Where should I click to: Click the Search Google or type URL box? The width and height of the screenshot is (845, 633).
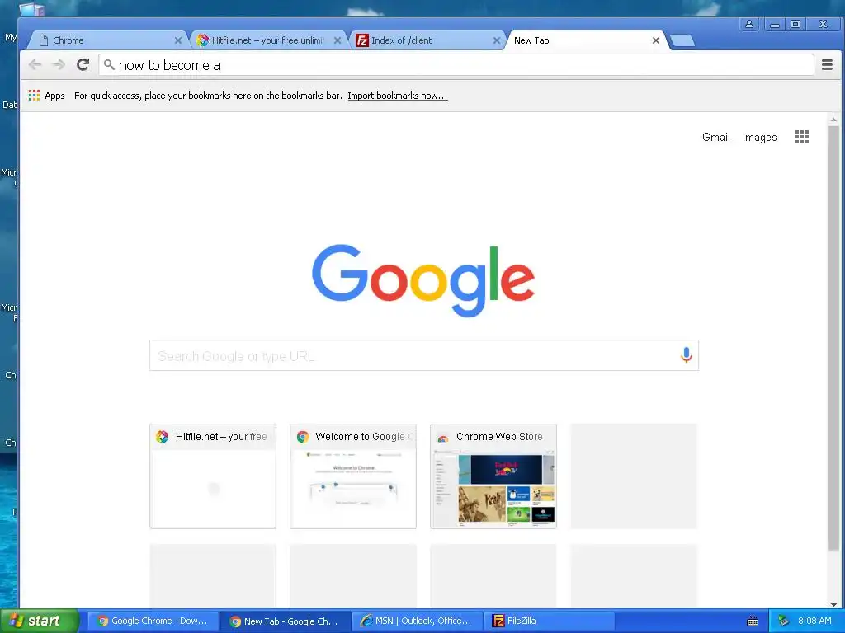coord(423,355)
